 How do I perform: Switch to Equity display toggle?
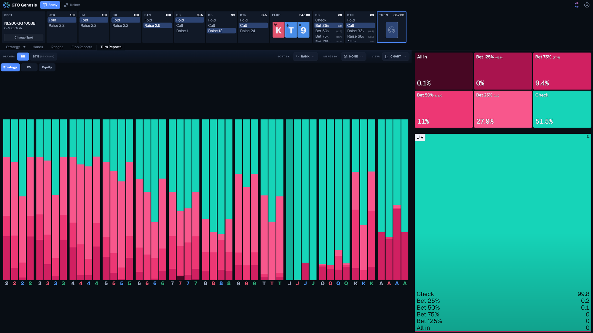pyautogui.click(x=47, y=67)
